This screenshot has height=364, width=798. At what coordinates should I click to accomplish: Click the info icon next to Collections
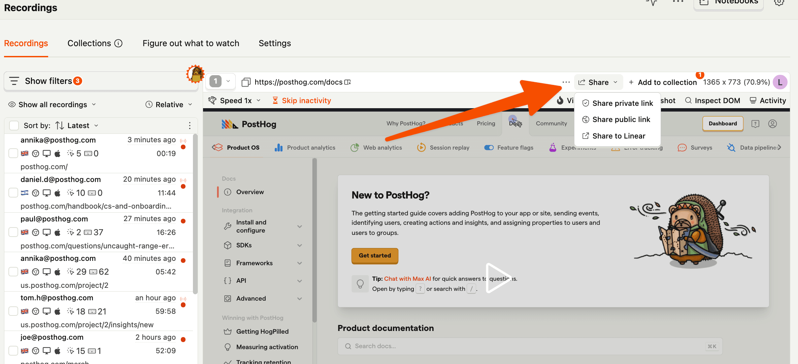[x=118, y=43]
